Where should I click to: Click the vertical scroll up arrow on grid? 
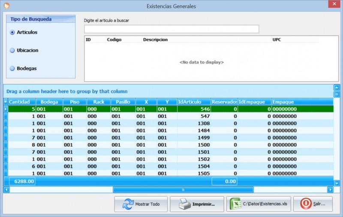coord(337,88)
